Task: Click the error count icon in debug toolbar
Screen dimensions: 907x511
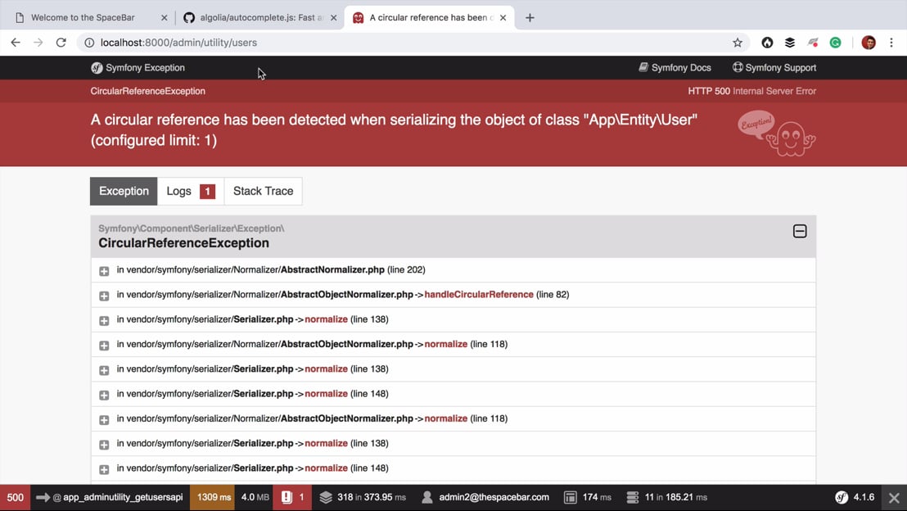Action: 292,497
